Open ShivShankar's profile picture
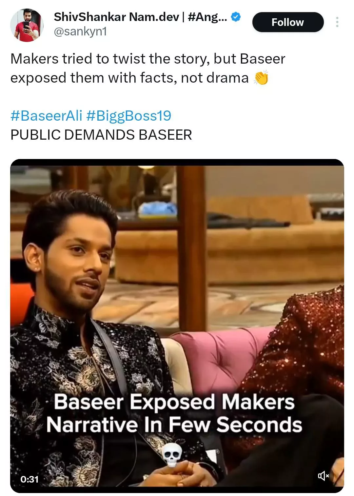This screenshot has height=496, width=354. pos(27,25)
